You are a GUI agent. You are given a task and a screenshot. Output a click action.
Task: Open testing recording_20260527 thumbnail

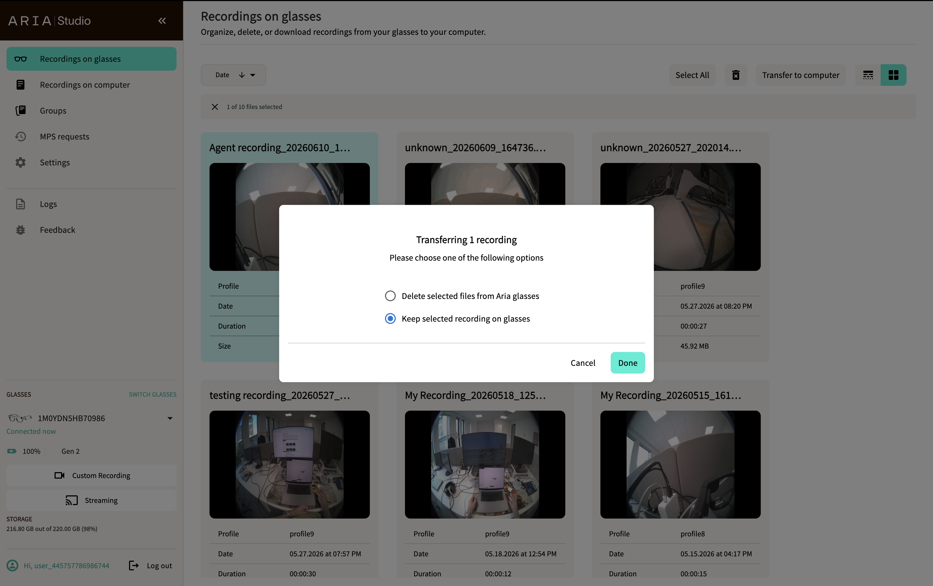(289, 464)
